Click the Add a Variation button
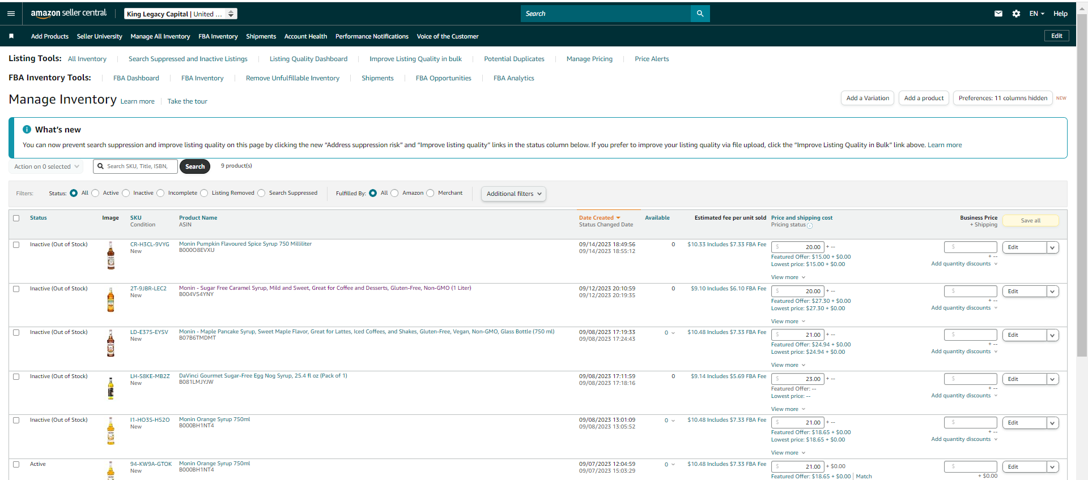Screen dimensions: 1088x480 [868, 98]
